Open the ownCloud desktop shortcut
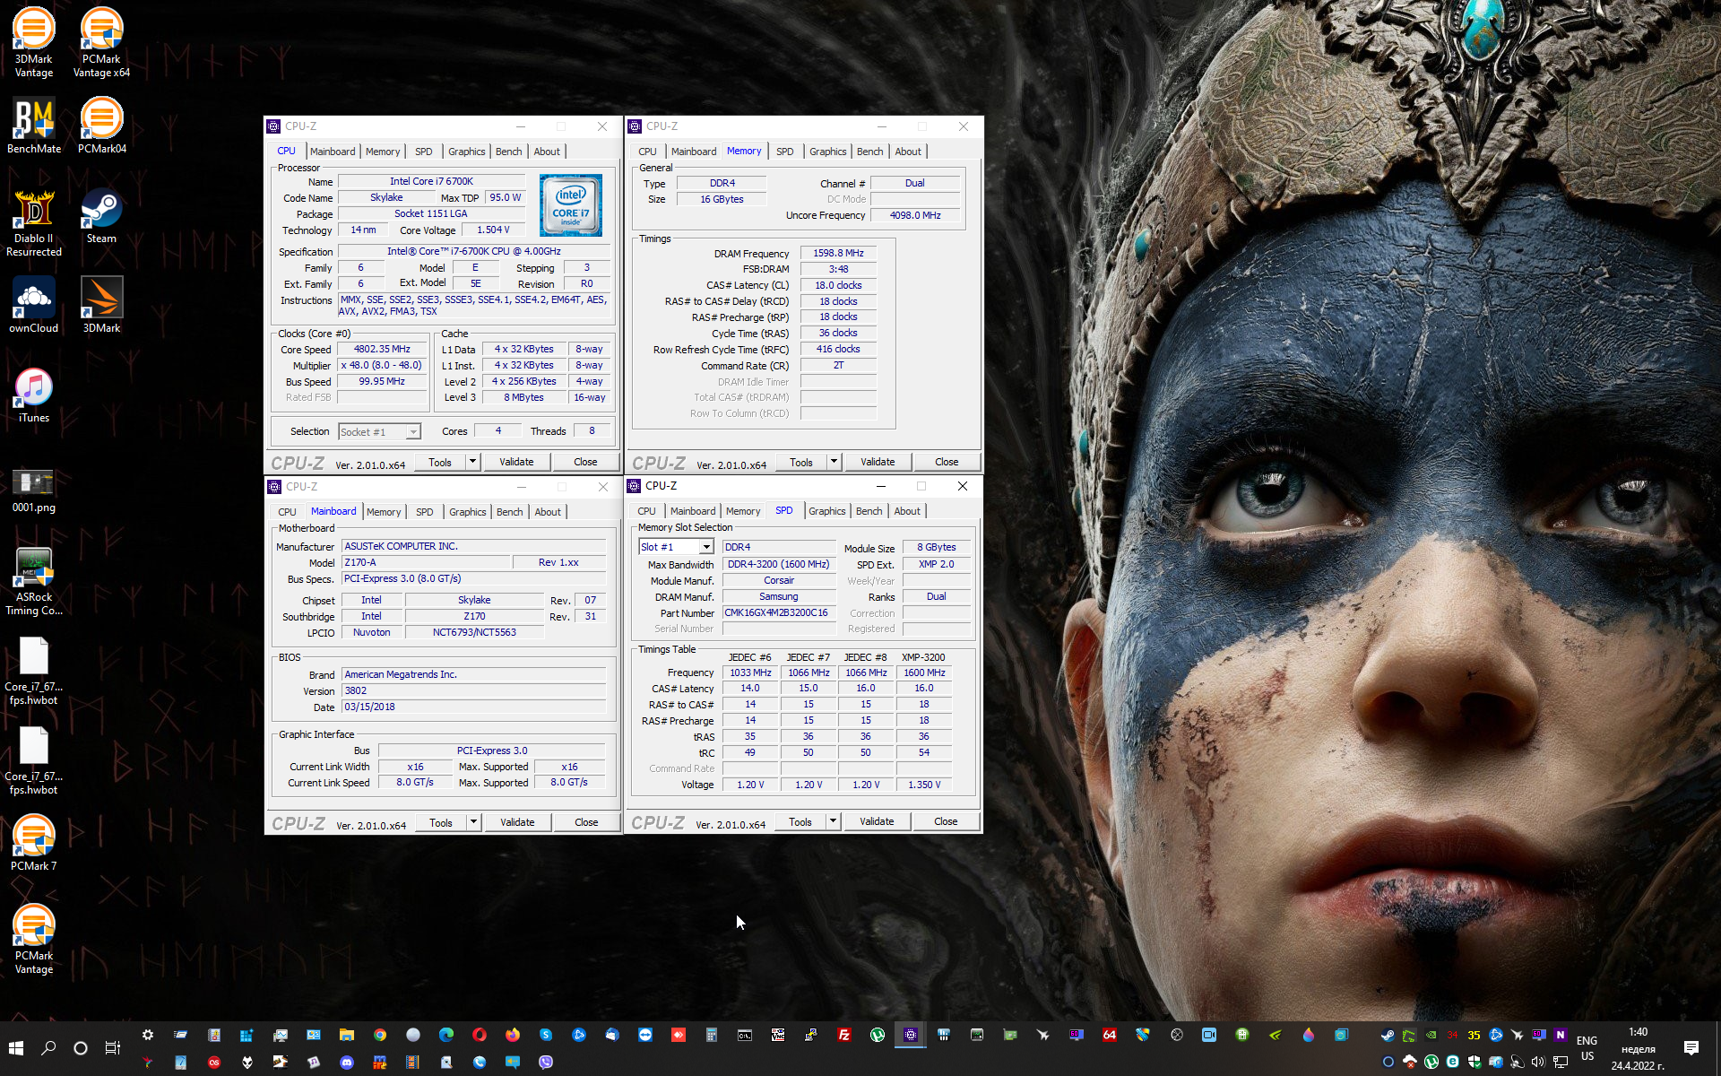This screenshot has height=1076, width=1721. pos(33,306)
